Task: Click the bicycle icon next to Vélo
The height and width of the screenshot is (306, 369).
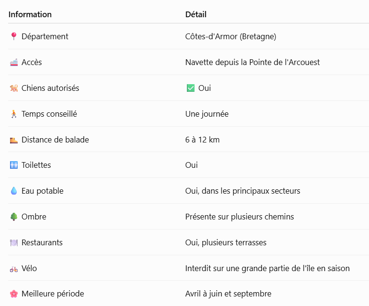Action: tap(14, 269)
